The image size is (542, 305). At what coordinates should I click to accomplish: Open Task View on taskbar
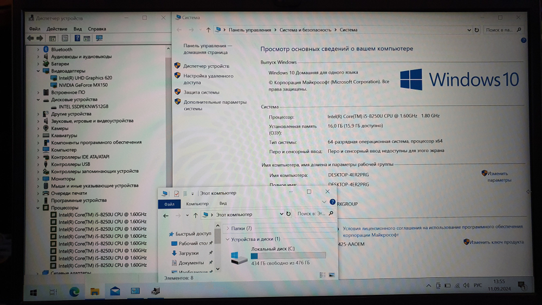(53, 292)
